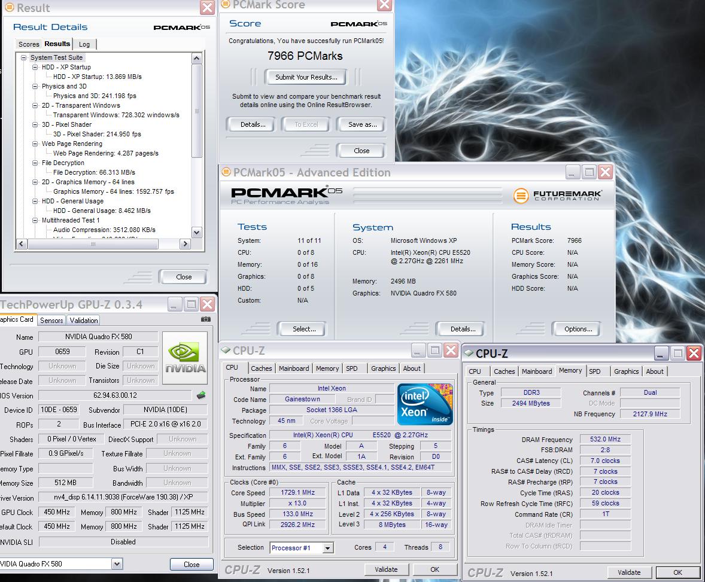
Task: Collapse the 3D - Pixel Shader node
Action: (x=35, y=124)
